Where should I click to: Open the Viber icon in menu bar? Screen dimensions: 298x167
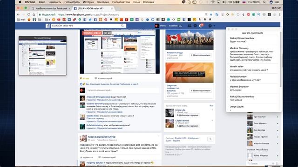(x=184, y=2)
